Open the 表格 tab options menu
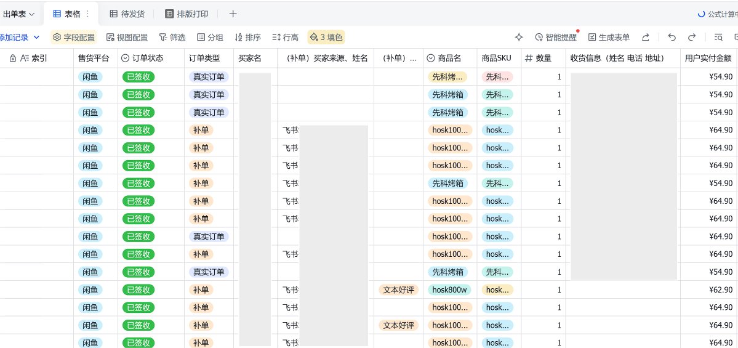The image size is (738, 348). [x=87, y=14]
